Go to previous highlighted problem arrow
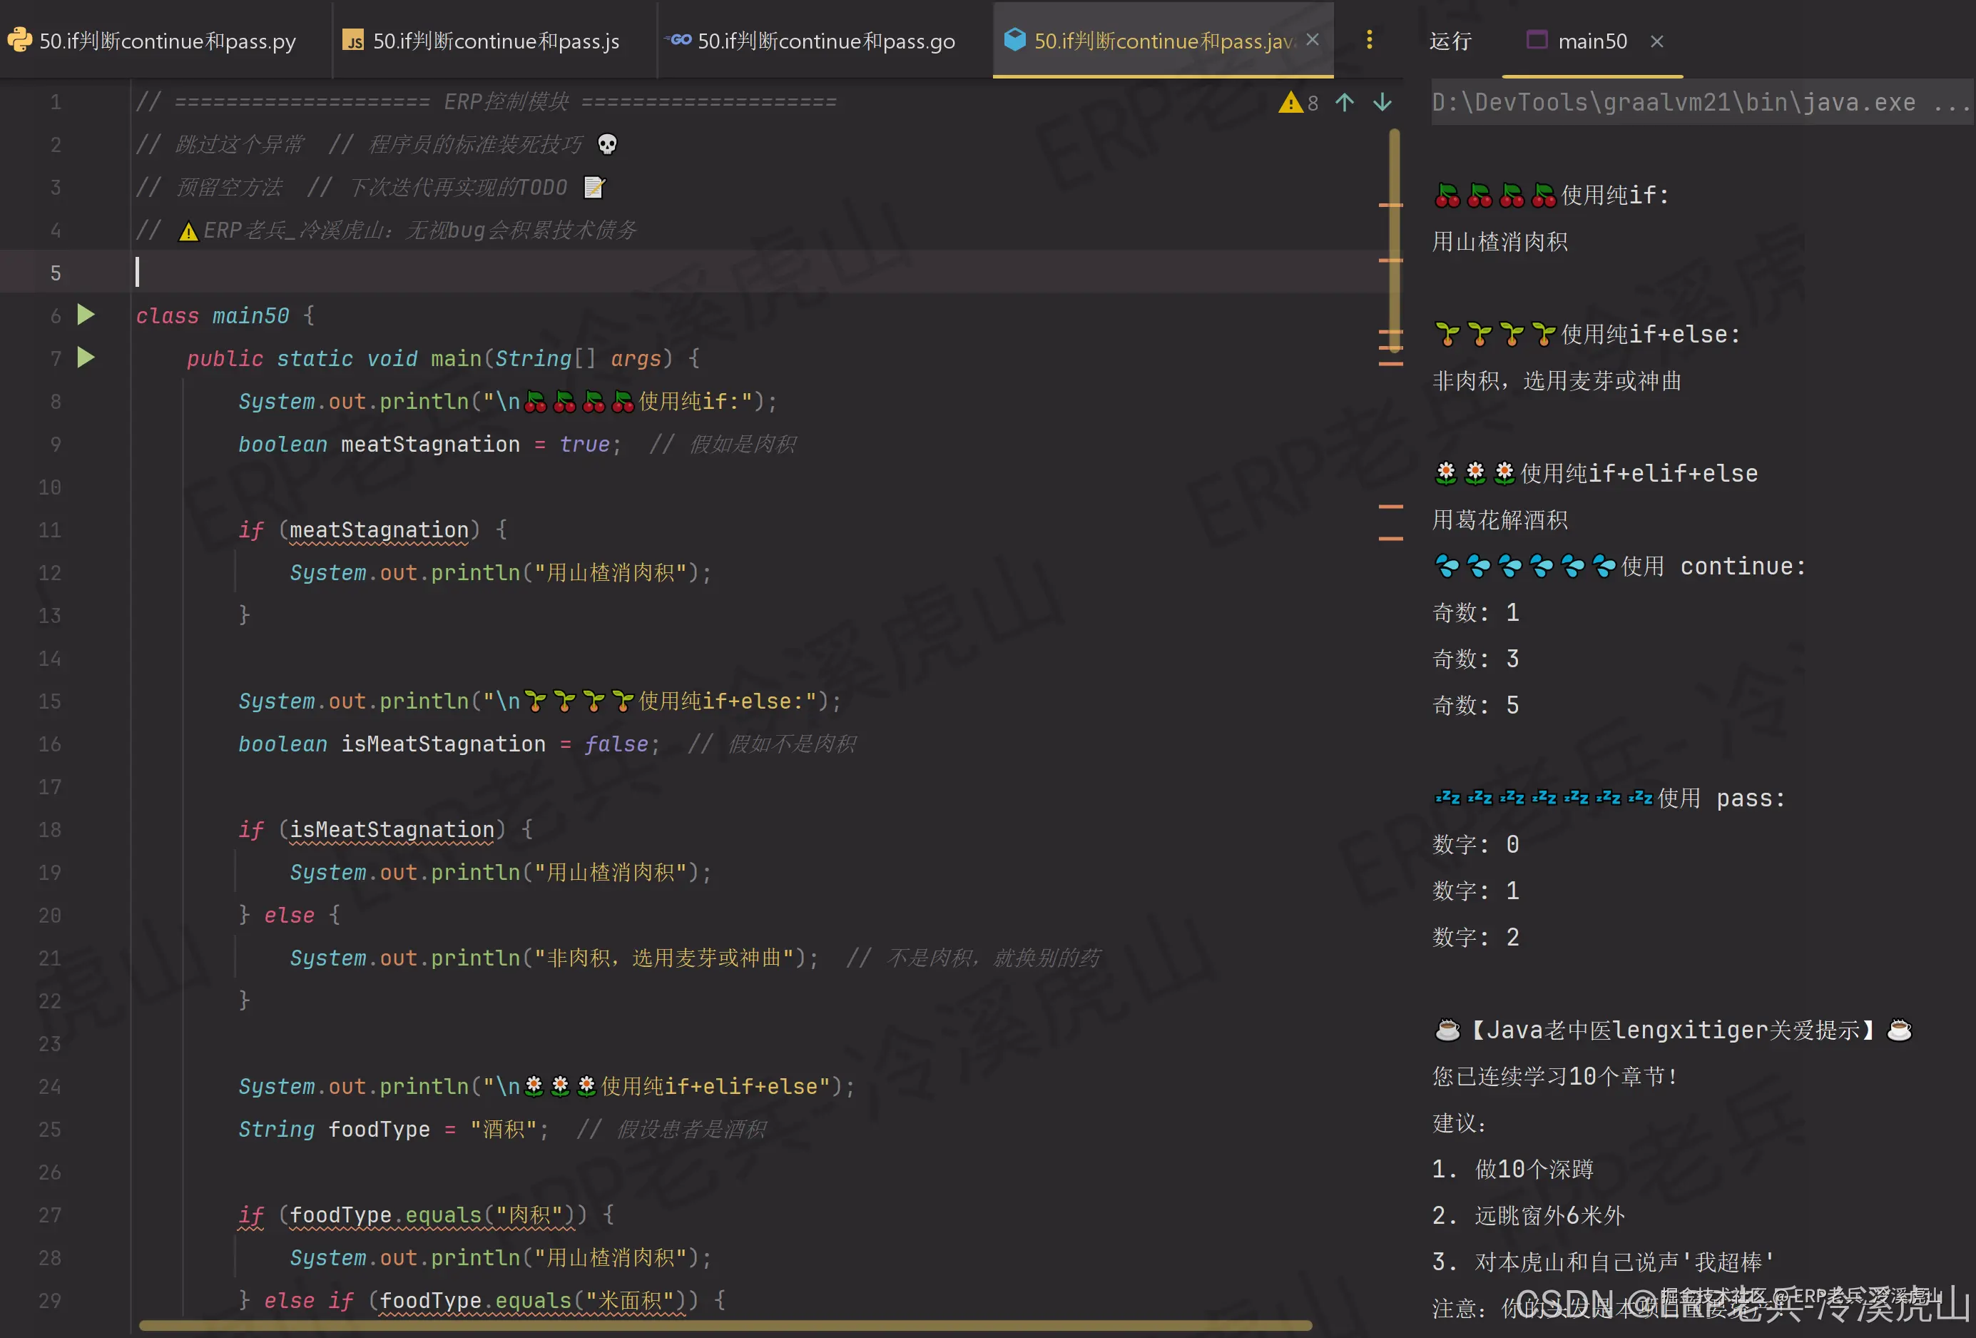The width and height of the screenshot is (1976, 1338). (1344, 103)
